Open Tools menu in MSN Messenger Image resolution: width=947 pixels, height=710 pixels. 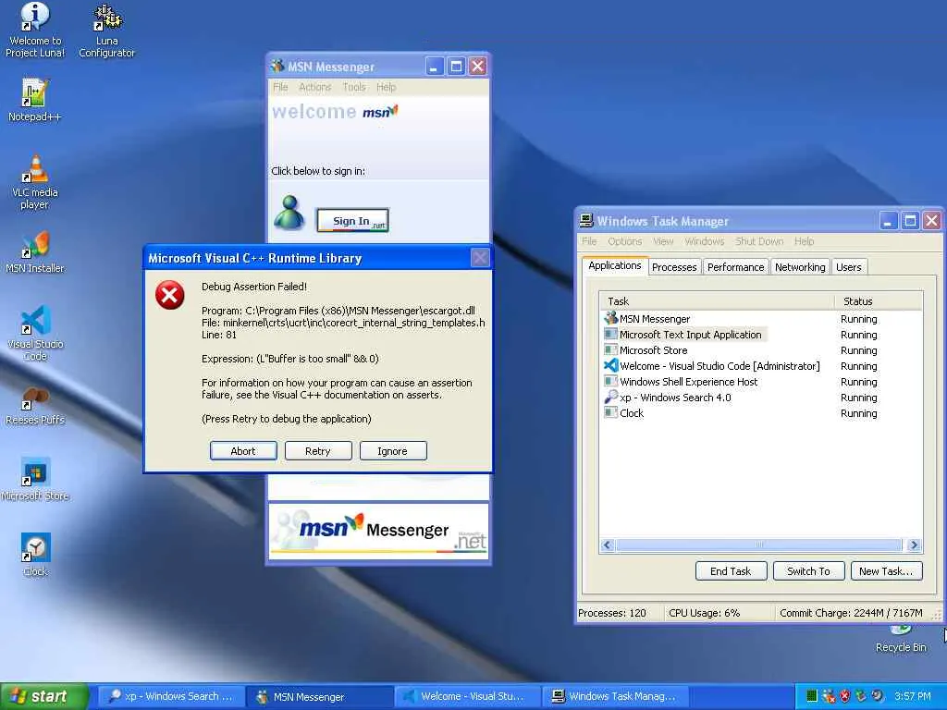click(354, 87)
